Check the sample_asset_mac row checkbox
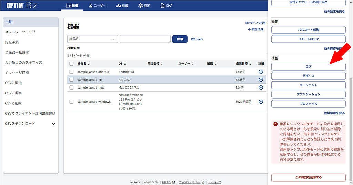 [72, 88]
